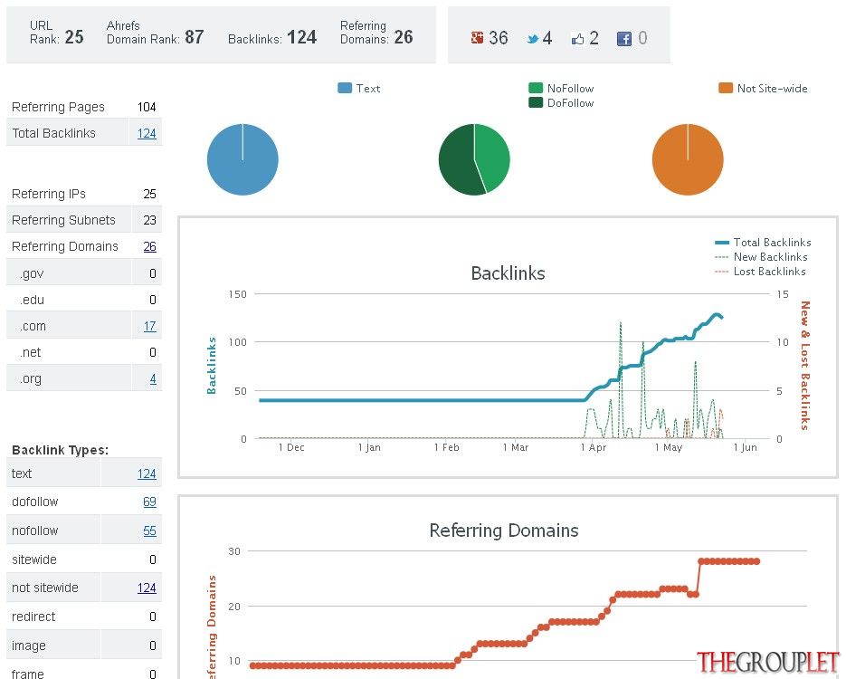The image size is (846, 679).
Task: Click the Backlink Types heading
Action: click(x=60, y=450)
